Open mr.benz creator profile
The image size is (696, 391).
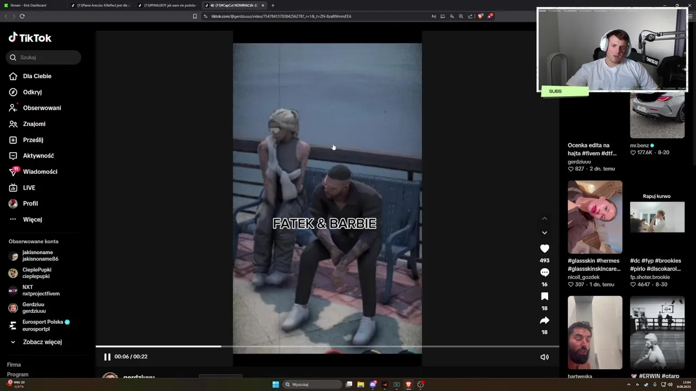639,146
